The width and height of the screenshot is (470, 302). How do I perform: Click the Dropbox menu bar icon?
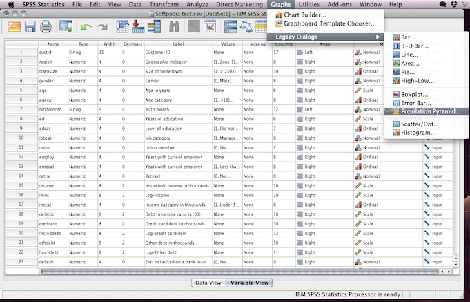(x=454, y=4)
